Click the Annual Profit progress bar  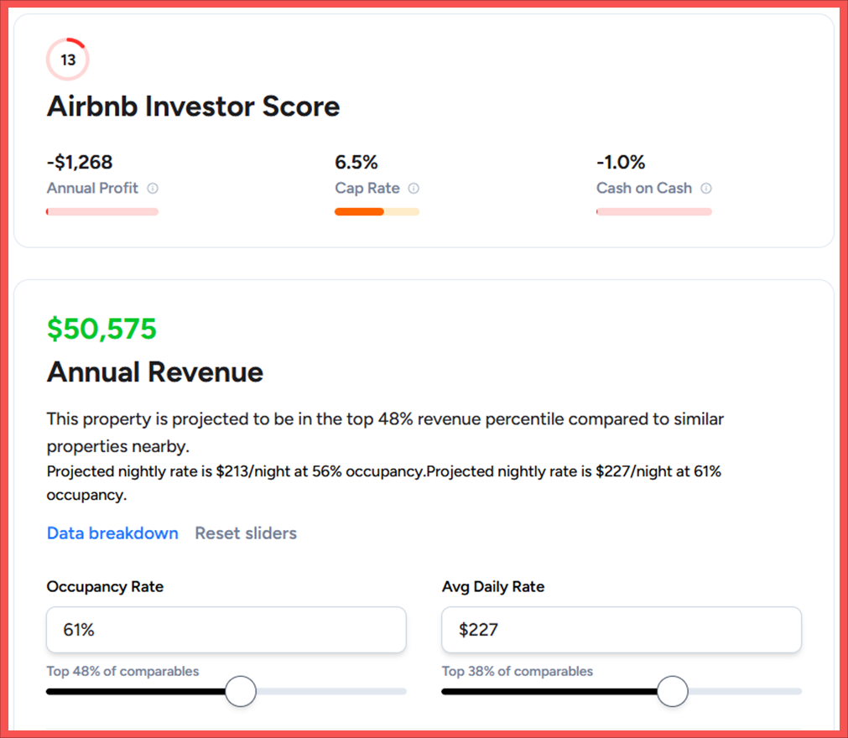(x=102, y=212)
